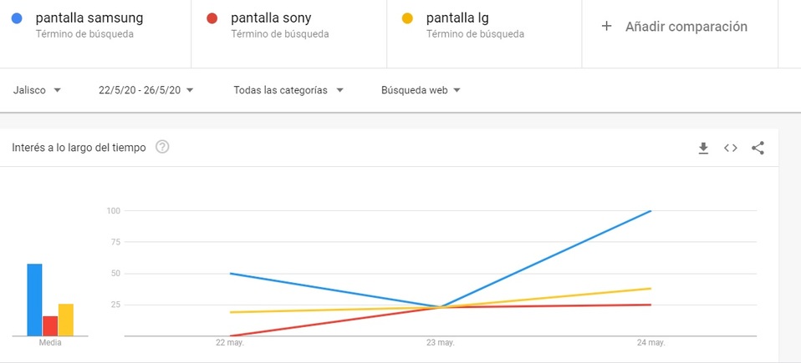Click the 23 may. label on timeline
The image size is (801, 363).
[440, 343]
